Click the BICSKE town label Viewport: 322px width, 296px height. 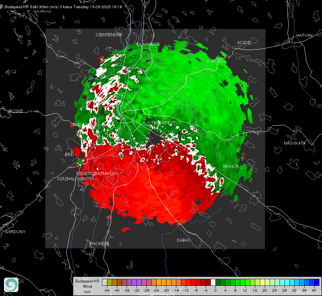pyautogui.click(x=15, y=111)
